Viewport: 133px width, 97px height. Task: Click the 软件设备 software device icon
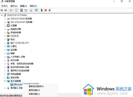click(x=8, y=60)
